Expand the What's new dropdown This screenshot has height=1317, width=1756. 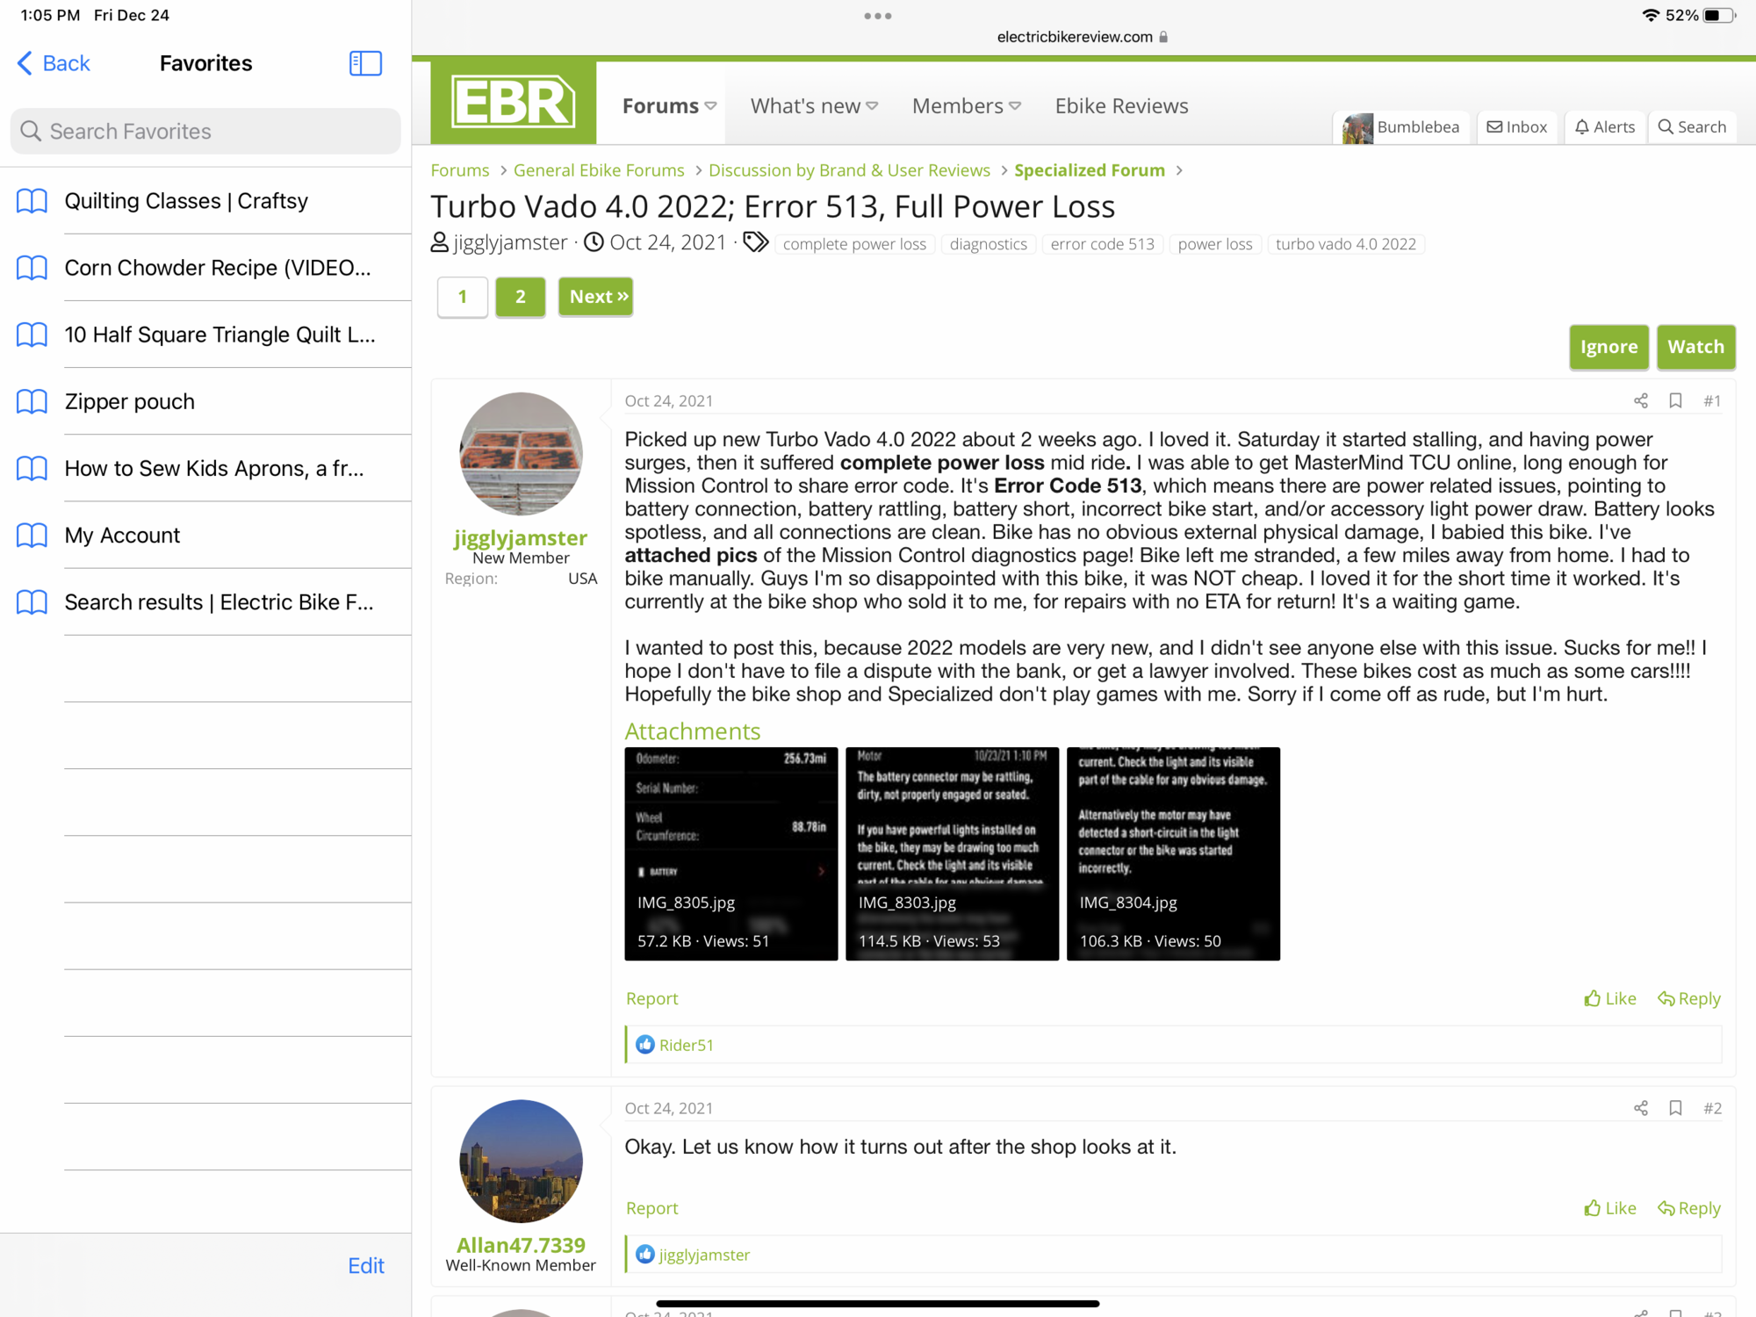[872, 106]
